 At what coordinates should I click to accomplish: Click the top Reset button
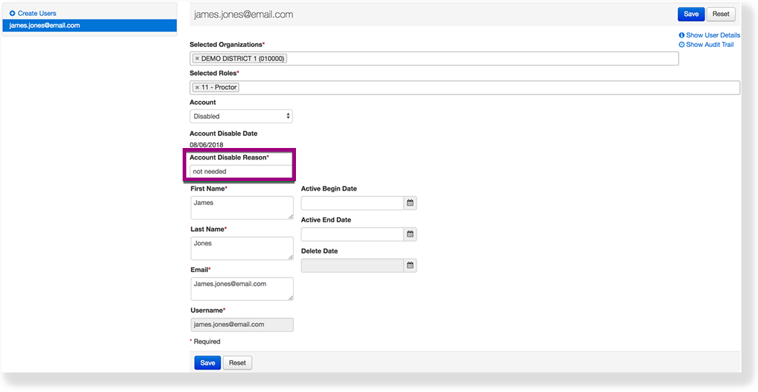[721, 14]
